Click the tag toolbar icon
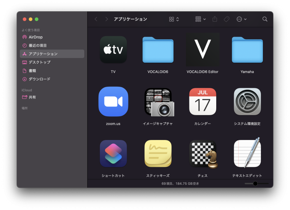290x210 pixels. coord(227,19)
